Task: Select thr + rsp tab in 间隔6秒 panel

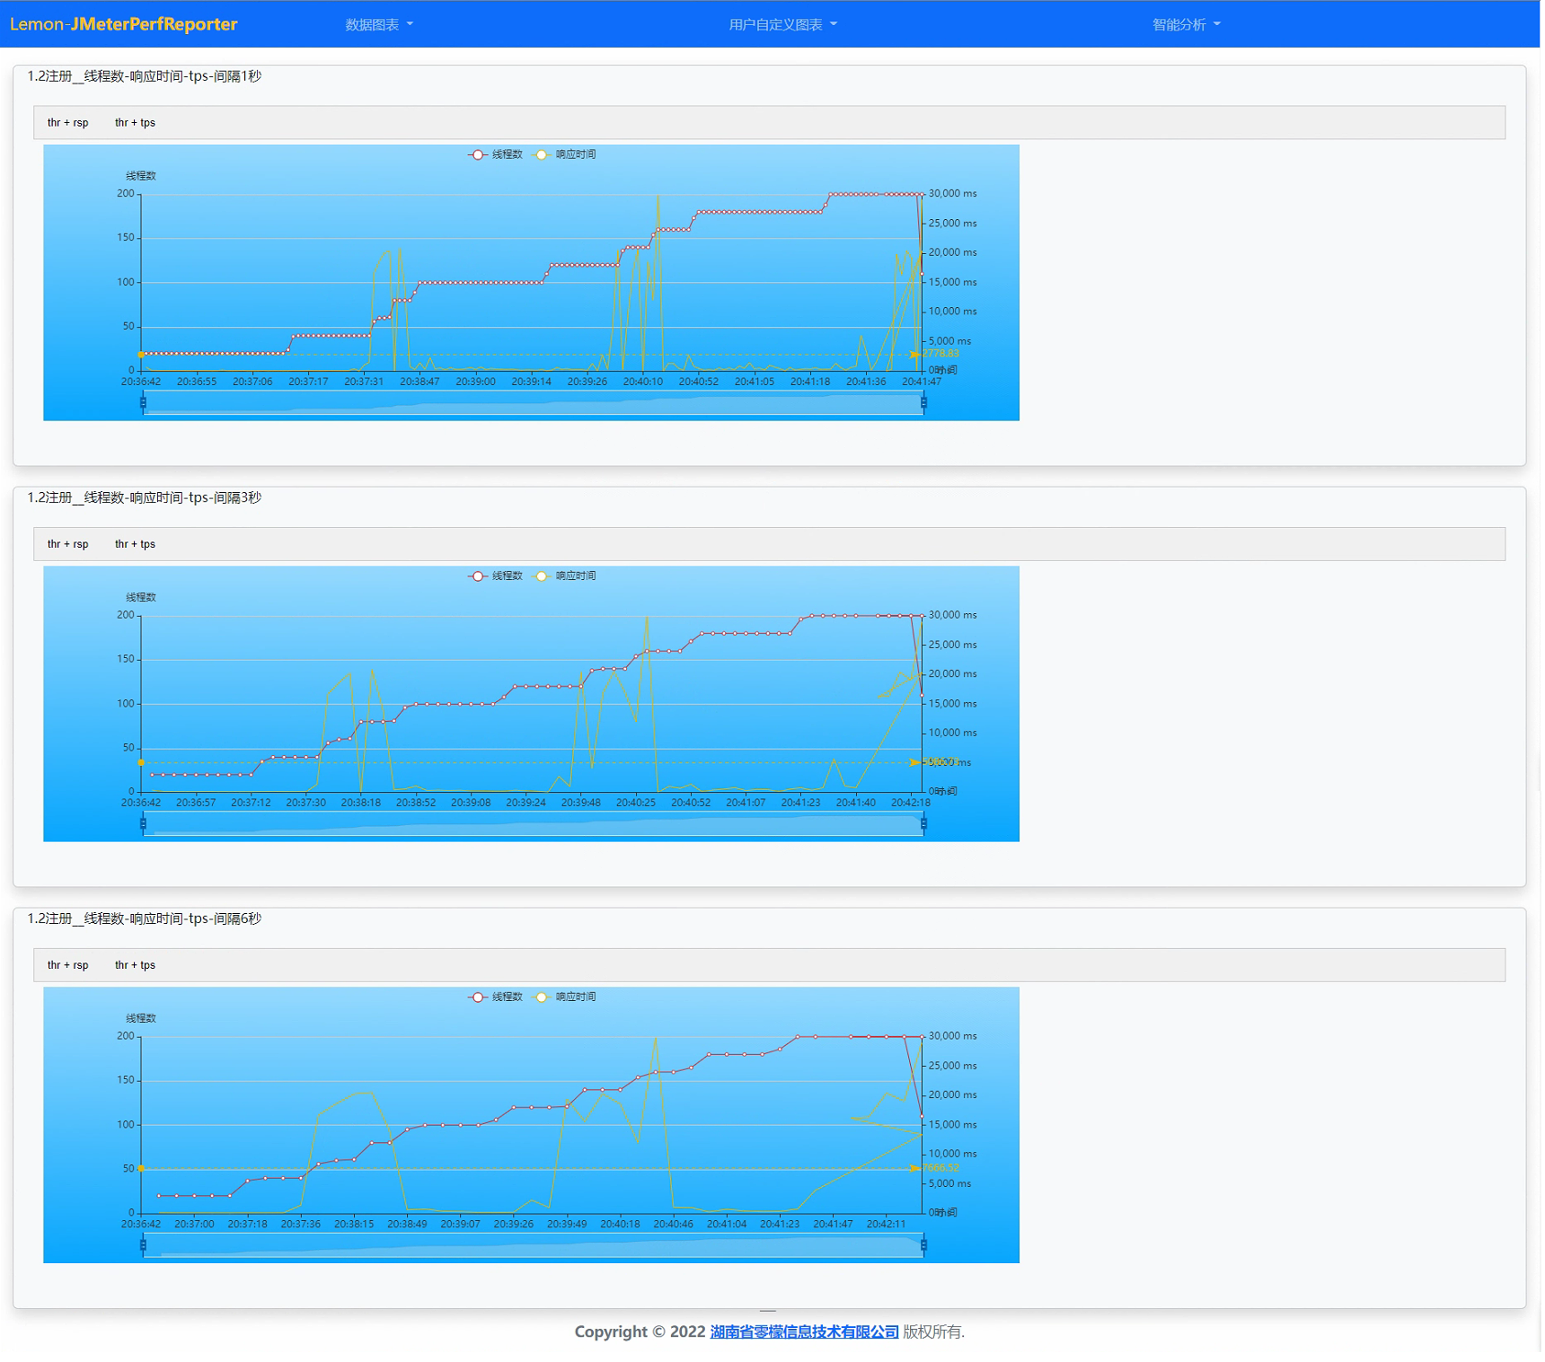Action: pyautogui.click(x=68, y=965)
